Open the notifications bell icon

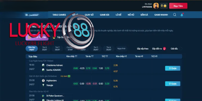[x=182, y=15]
